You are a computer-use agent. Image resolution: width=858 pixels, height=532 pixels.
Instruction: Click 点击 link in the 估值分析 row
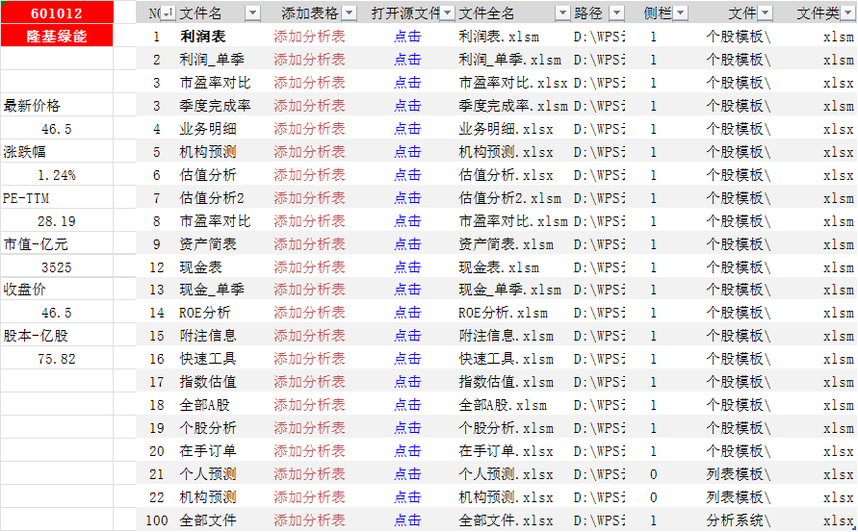coord(407,175)
